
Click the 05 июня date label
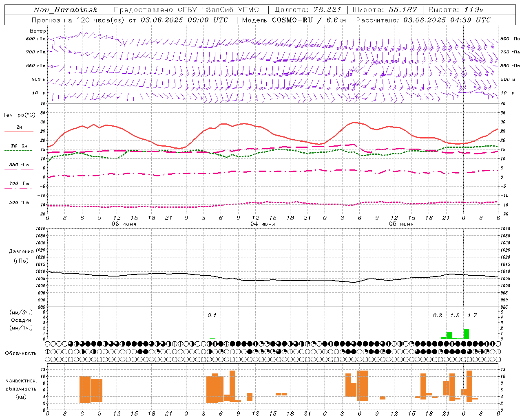tap(401, 224)
